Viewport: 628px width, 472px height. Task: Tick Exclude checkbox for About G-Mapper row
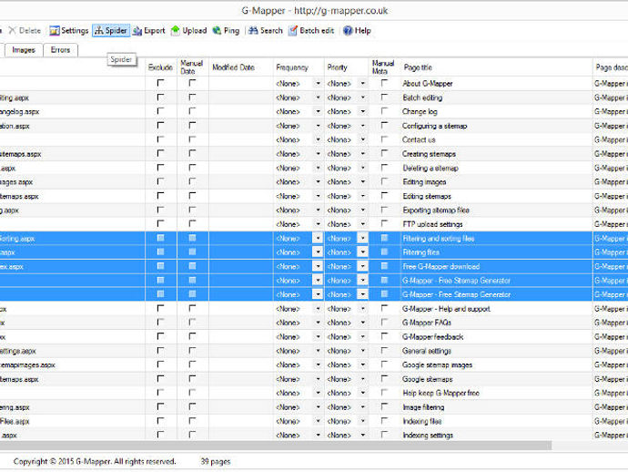point(160,83)
